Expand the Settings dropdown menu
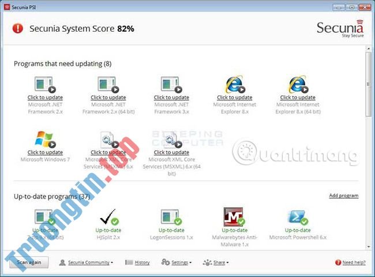The width and height of the screenshot is (375, 277). pos(181,263)
